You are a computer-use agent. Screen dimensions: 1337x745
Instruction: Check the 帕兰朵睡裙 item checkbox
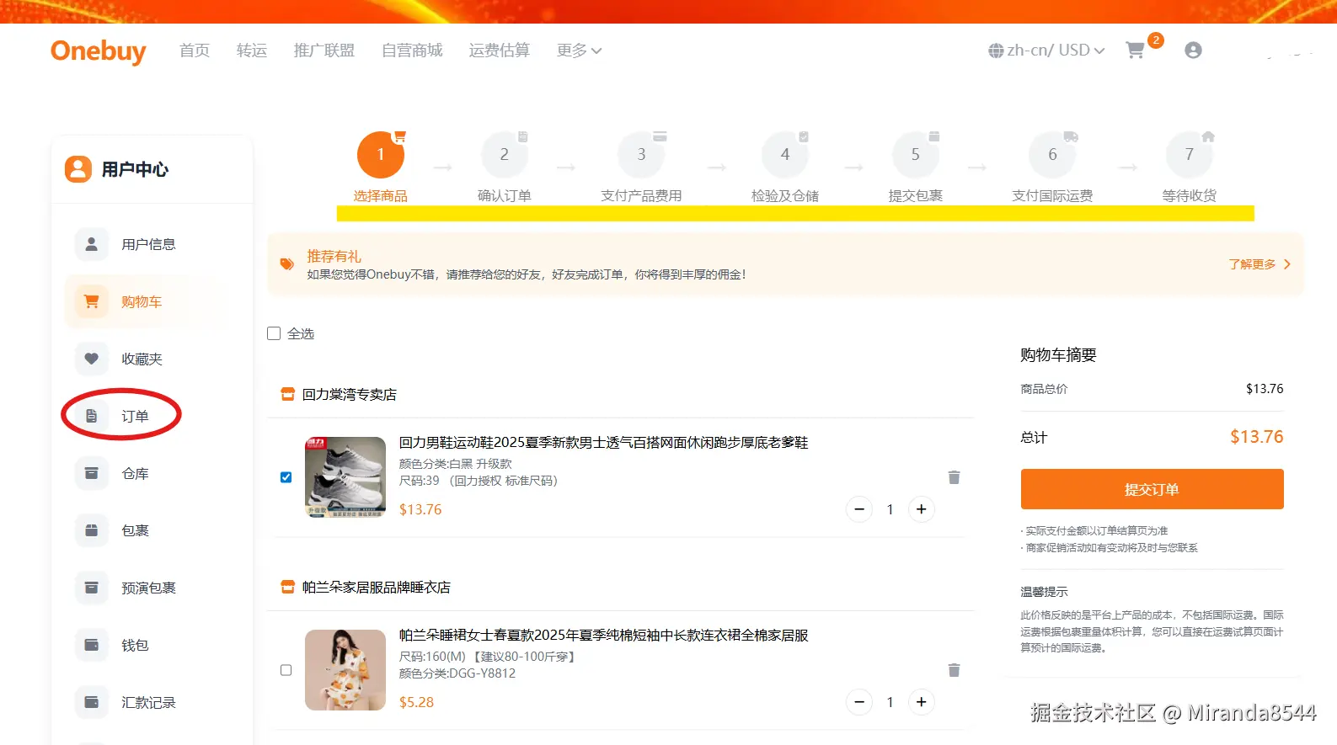point(286,670)
